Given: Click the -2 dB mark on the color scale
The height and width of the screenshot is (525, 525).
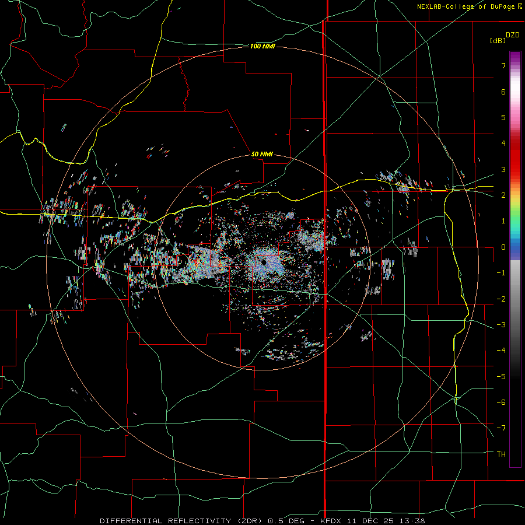Looking at the screenshot, I should point(501,299).
